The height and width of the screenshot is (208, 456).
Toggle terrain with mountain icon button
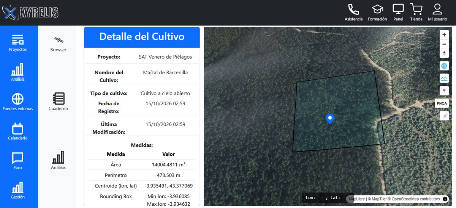click(444, 78)
